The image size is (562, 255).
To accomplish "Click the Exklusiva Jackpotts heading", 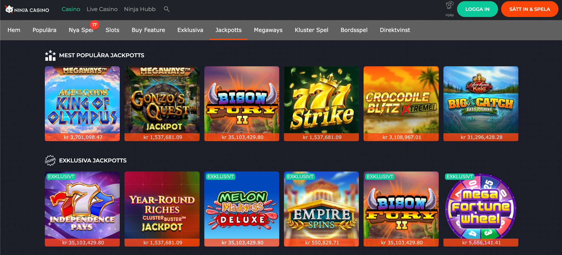I will (93, 160).
